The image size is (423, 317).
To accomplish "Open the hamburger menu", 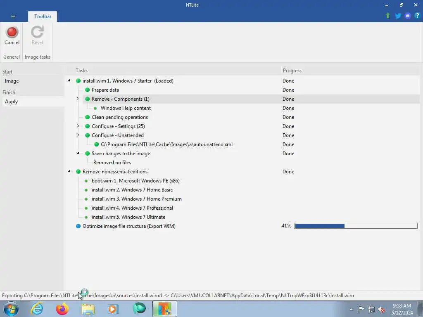I will pos(13,17).
